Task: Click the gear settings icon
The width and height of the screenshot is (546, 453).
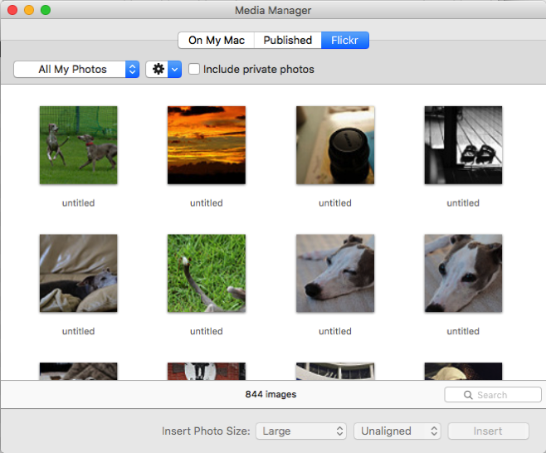Action: click(x=158, y=70)
